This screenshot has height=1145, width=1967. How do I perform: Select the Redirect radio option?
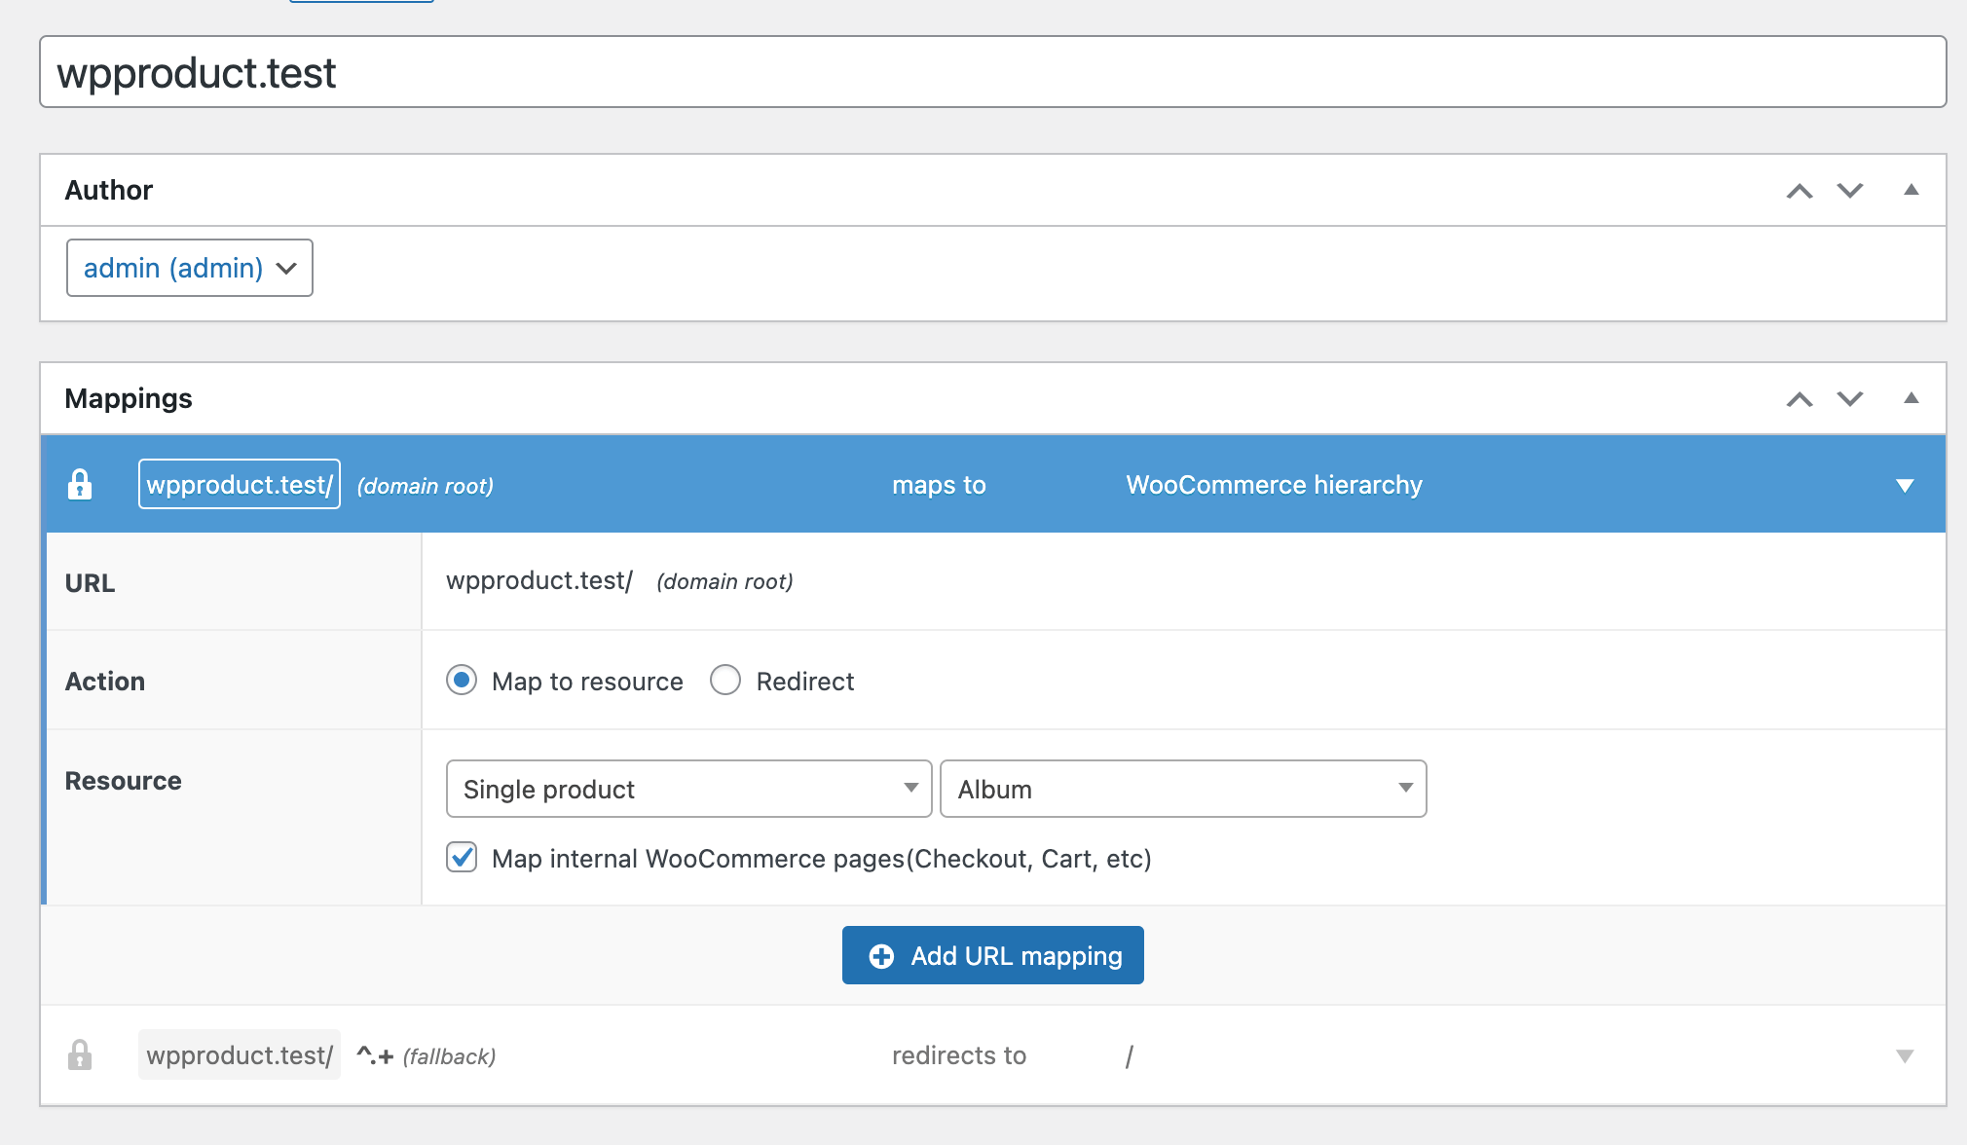tap(725, 680)
